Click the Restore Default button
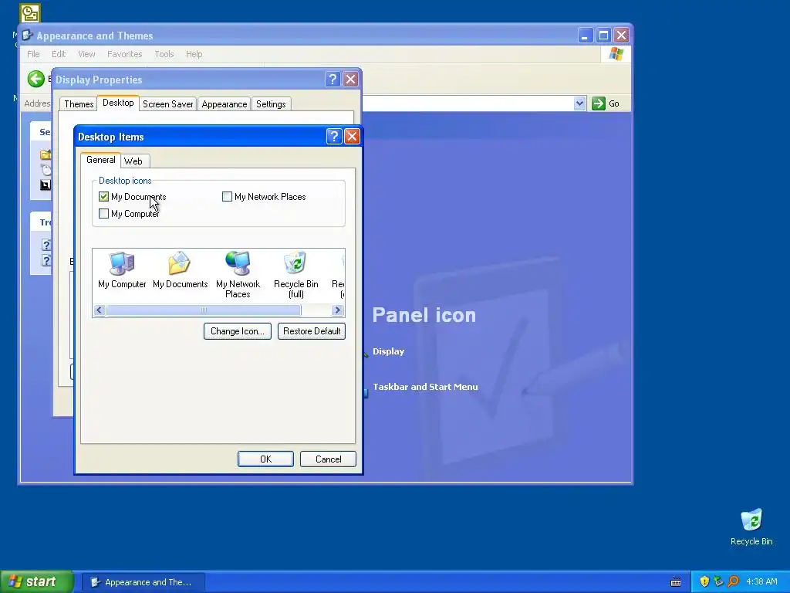This screenshot has height=593, width=790. point(312,331)
